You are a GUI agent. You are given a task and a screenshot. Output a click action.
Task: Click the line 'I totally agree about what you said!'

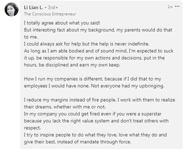click(x=62, y=23)
